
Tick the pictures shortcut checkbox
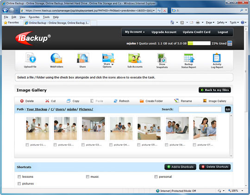[19, 183]
